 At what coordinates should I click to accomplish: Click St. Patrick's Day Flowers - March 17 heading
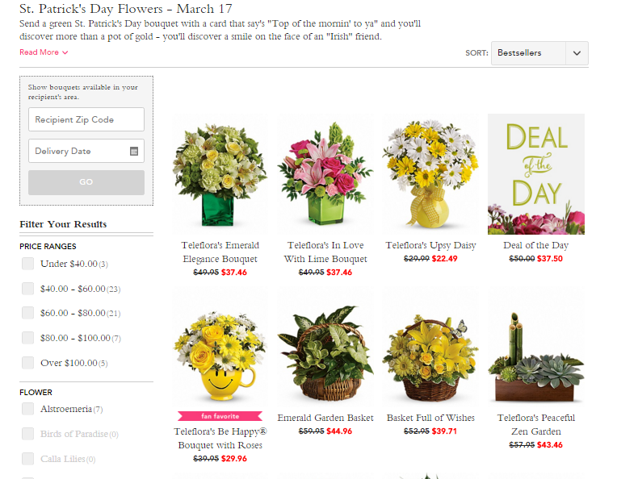click(x=125, y=9)
